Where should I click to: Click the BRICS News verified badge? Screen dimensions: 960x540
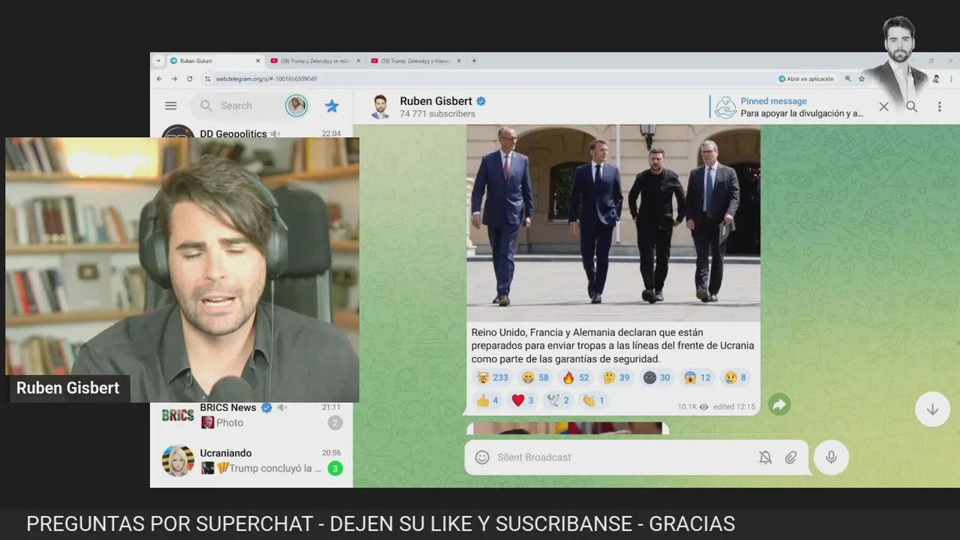266,408
